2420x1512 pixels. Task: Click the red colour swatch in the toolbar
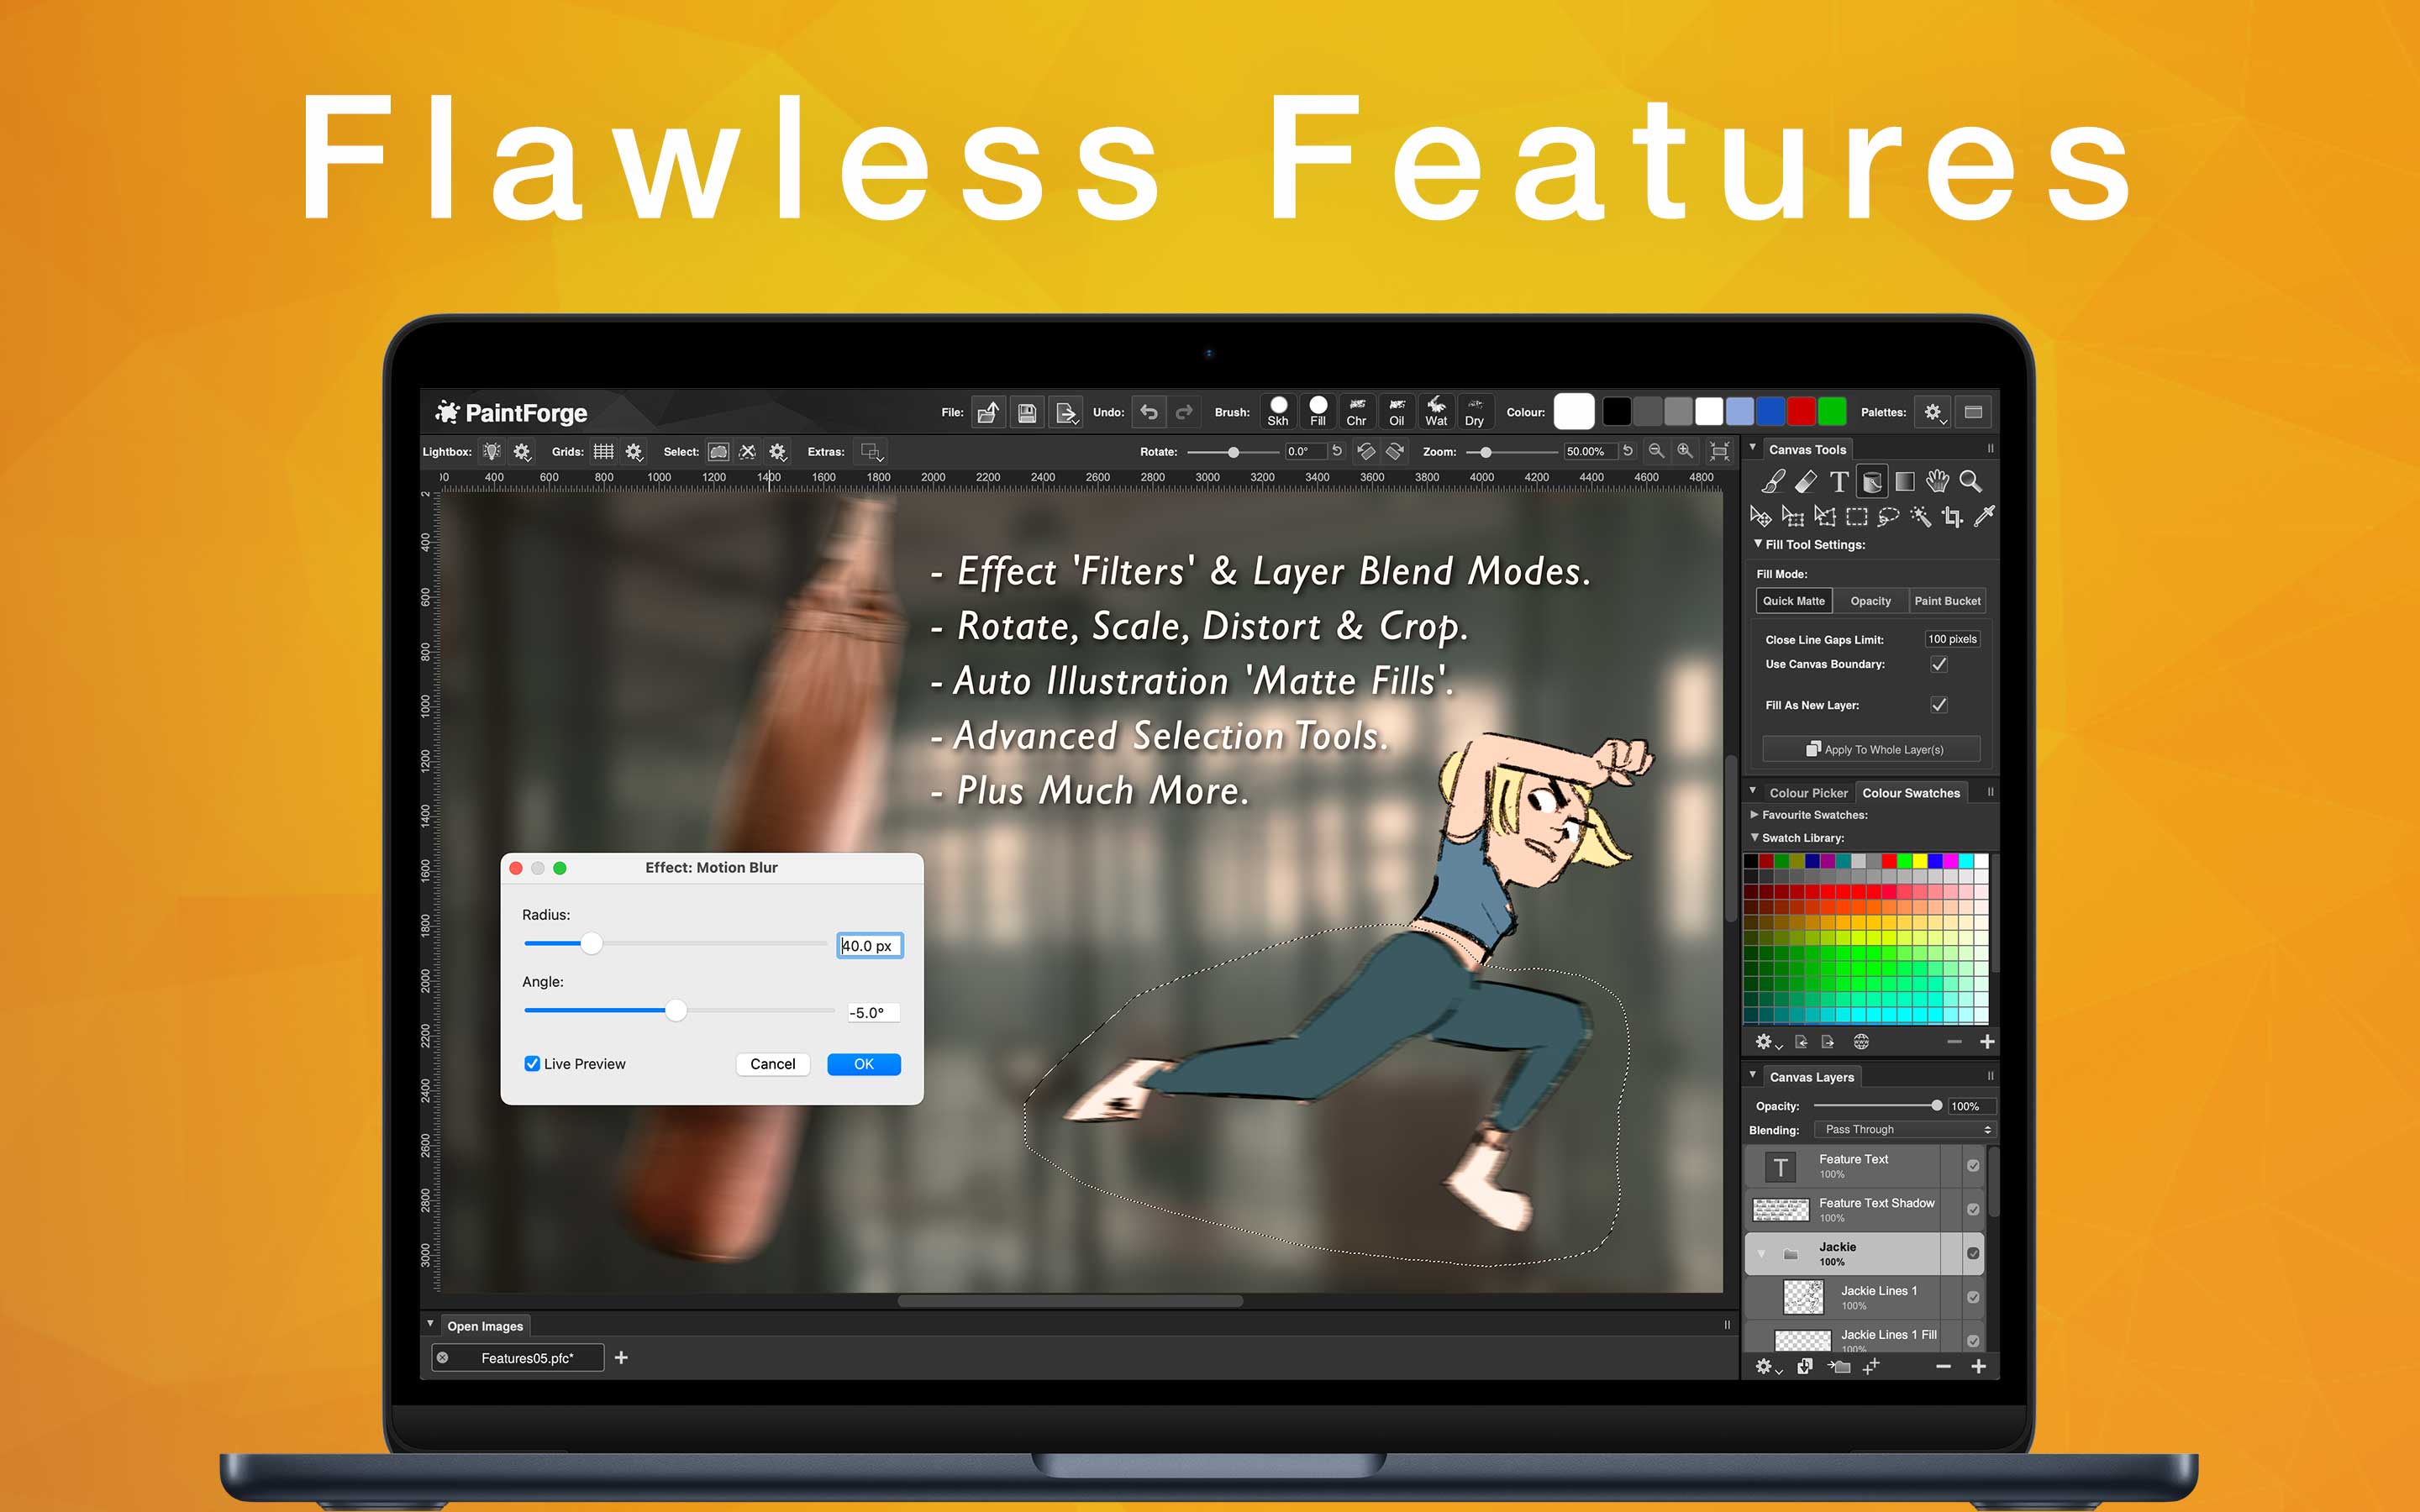[1801, 412]
